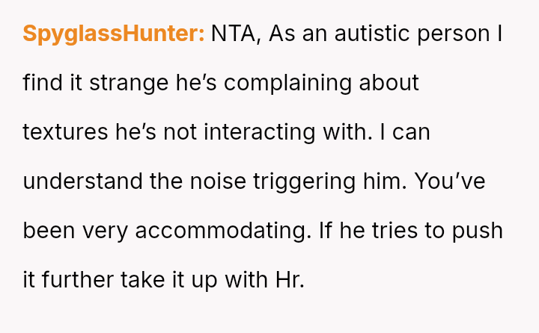539x333 pixels.
Task: Click the SpyglassHunter username link
Action: click(x=113, y=34)
